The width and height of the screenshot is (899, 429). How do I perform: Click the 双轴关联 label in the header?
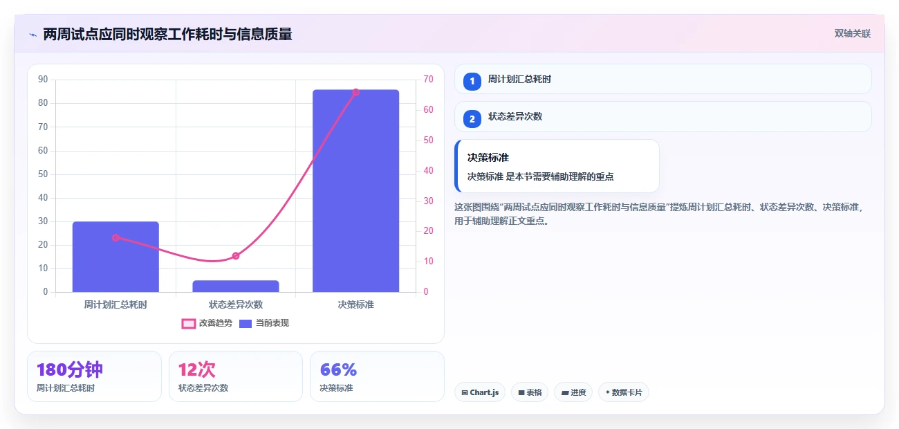pyautogui.click(x=852, y=33)
